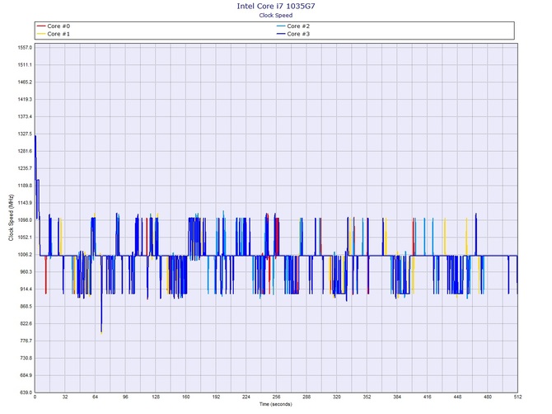The height and width of the screenshot is (414, 552).
Task: Click the 512 tick on time axis
Action: [517, 397]
